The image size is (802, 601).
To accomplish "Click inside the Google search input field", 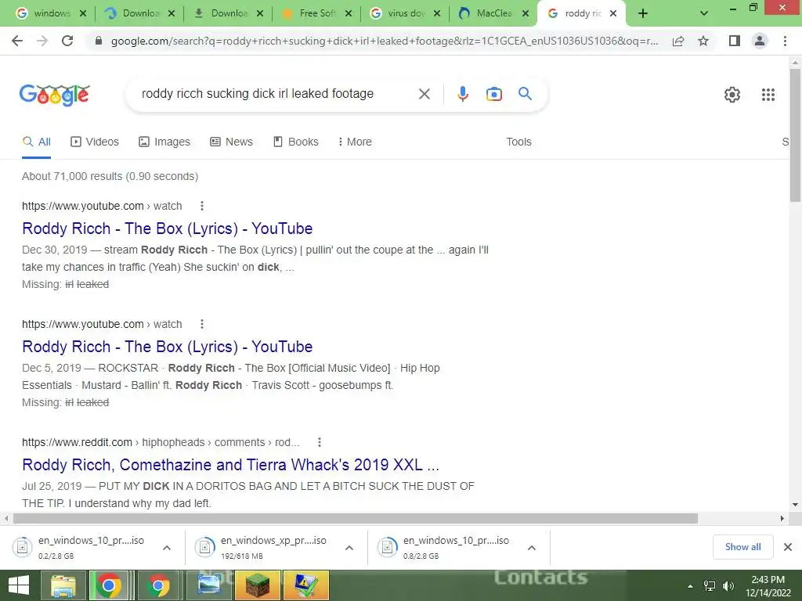I will [x=257, y=94].
